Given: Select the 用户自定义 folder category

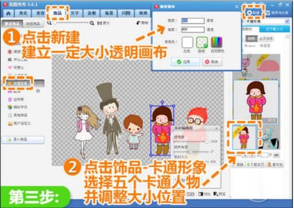Looking at the screenshot, I should tap(19, 123).
